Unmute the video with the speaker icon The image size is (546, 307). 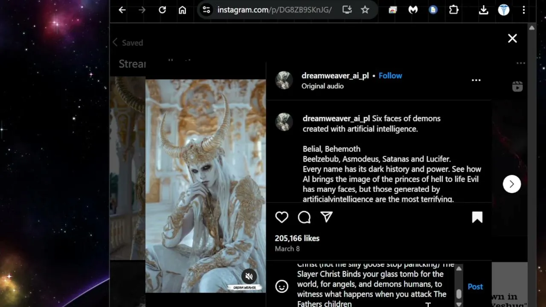coord(249,276)
